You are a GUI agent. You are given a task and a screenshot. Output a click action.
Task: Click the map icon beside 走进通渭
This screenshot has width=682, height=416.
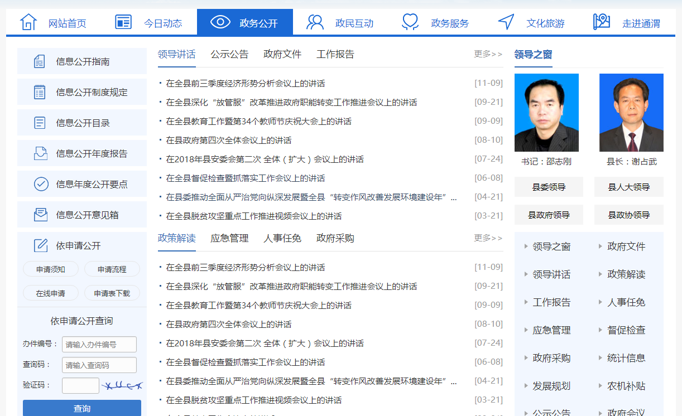(x=601, y=22)
